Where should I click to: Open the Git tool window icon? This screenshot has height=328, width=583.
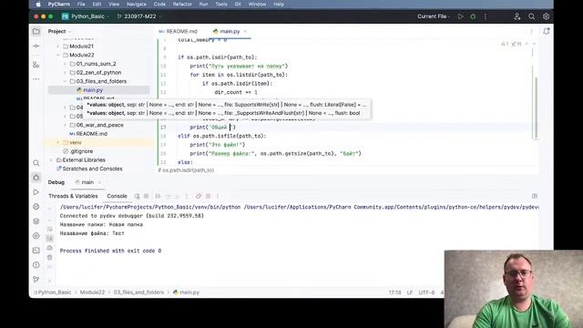pyautogui.click(x=36, y=280)
